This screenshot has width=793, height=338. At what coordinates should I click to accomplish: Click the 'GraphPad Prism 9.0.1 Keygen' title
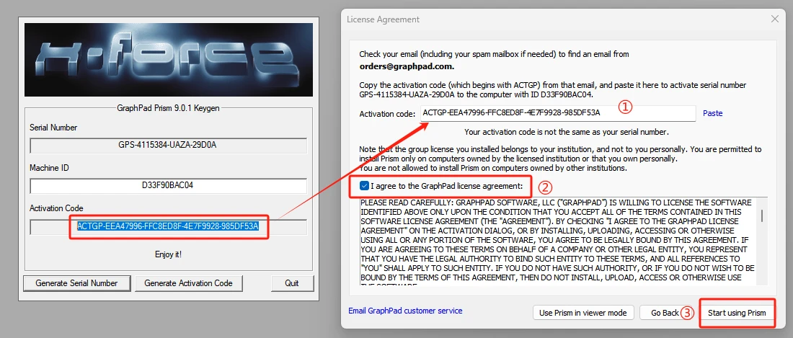[169, 107]
